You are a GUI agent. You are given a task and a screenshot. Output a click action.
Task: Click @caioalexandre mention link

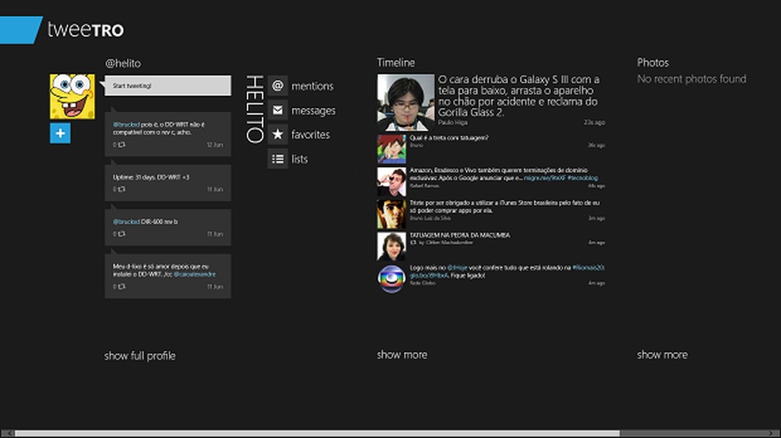click(194, 275)
